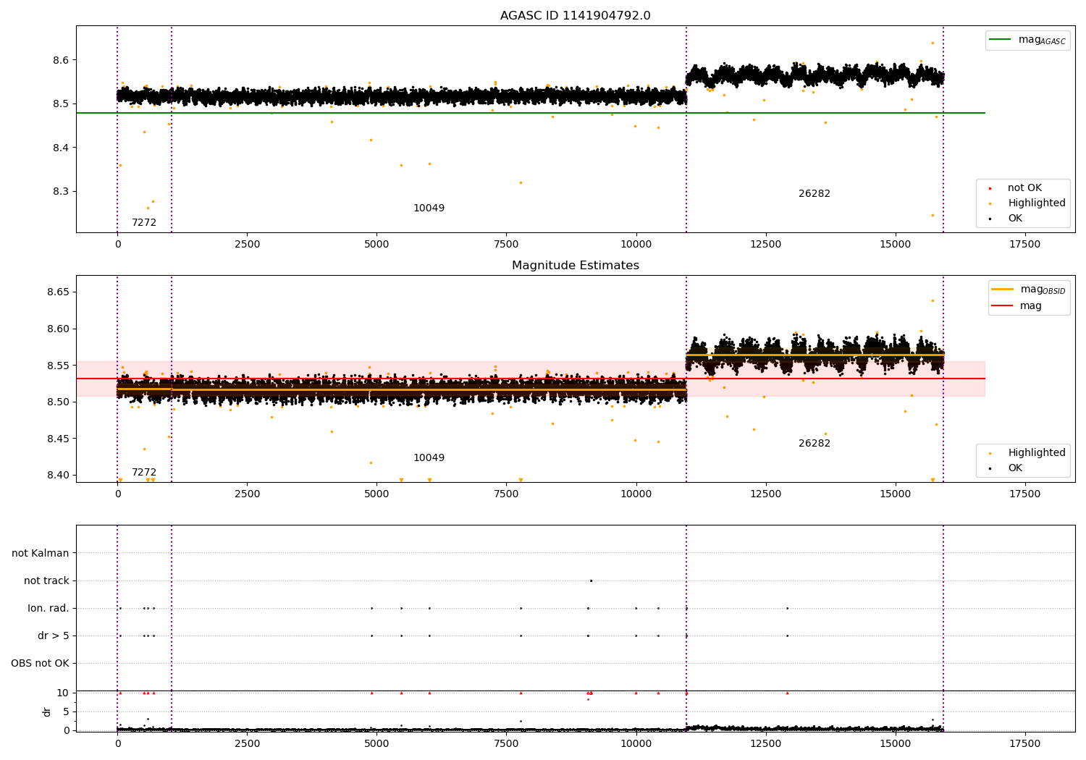
Task: Click the 'OBS not OK' axis label
Action: (x=40, y=664)
